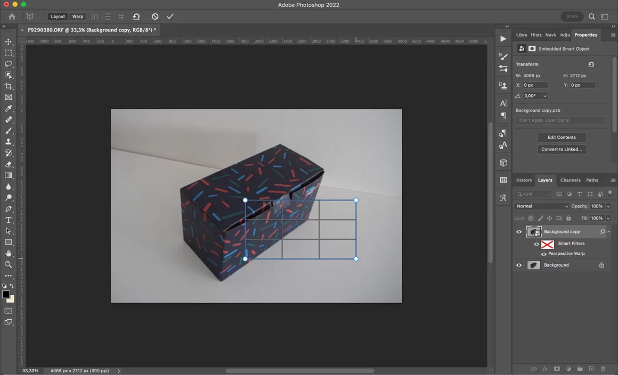The image size is (618, 375).
Task: Open the Normal blend mode dropdown
Action: (541, 206)
